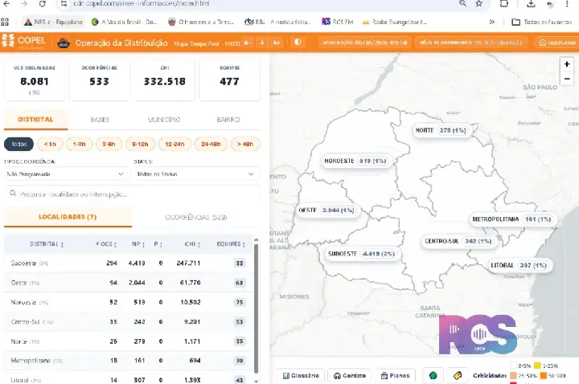Filter by less than 1h duration

click(x=50, y=144)
